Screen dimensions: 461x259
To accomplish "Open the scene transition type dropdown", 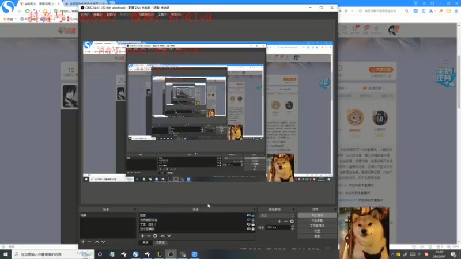I will tap(277, 215).
